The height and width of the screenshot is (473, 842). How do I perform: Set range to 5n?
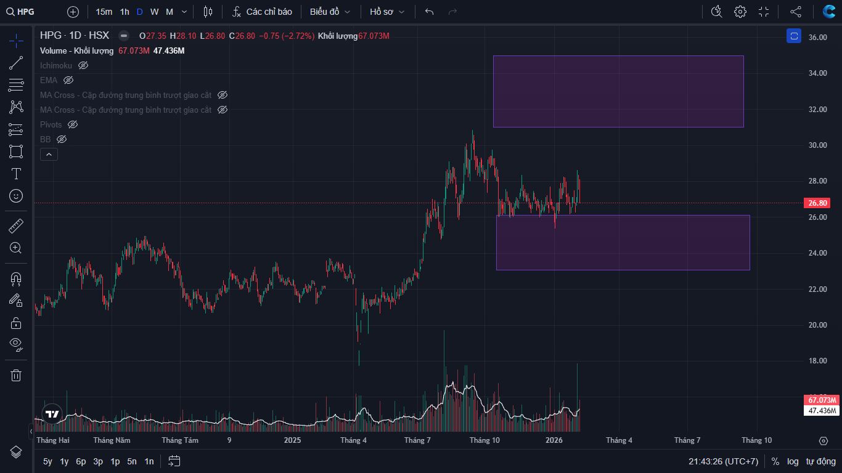tap(132, 461)
